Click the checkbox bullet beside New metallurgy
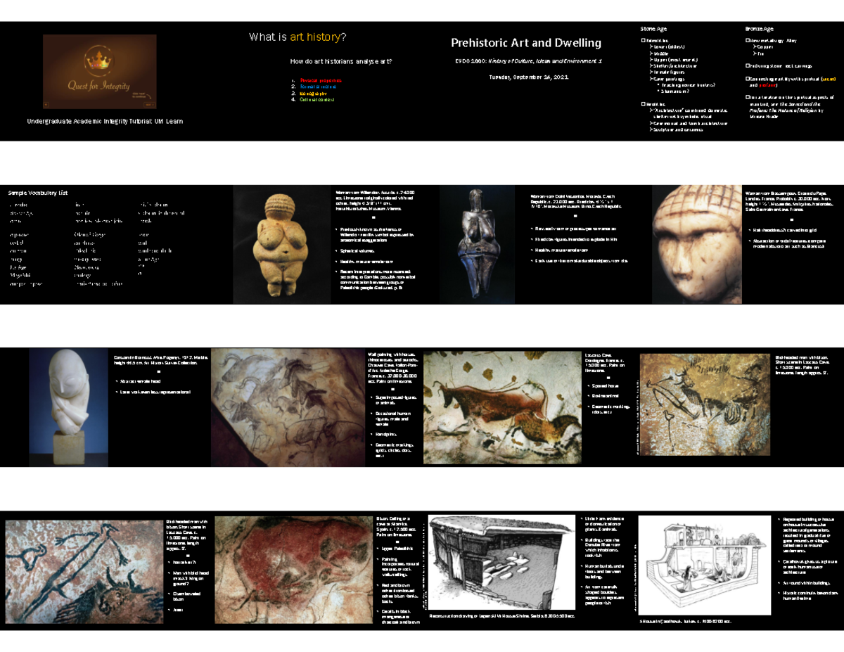844x652 pixels. coord(747,41)
